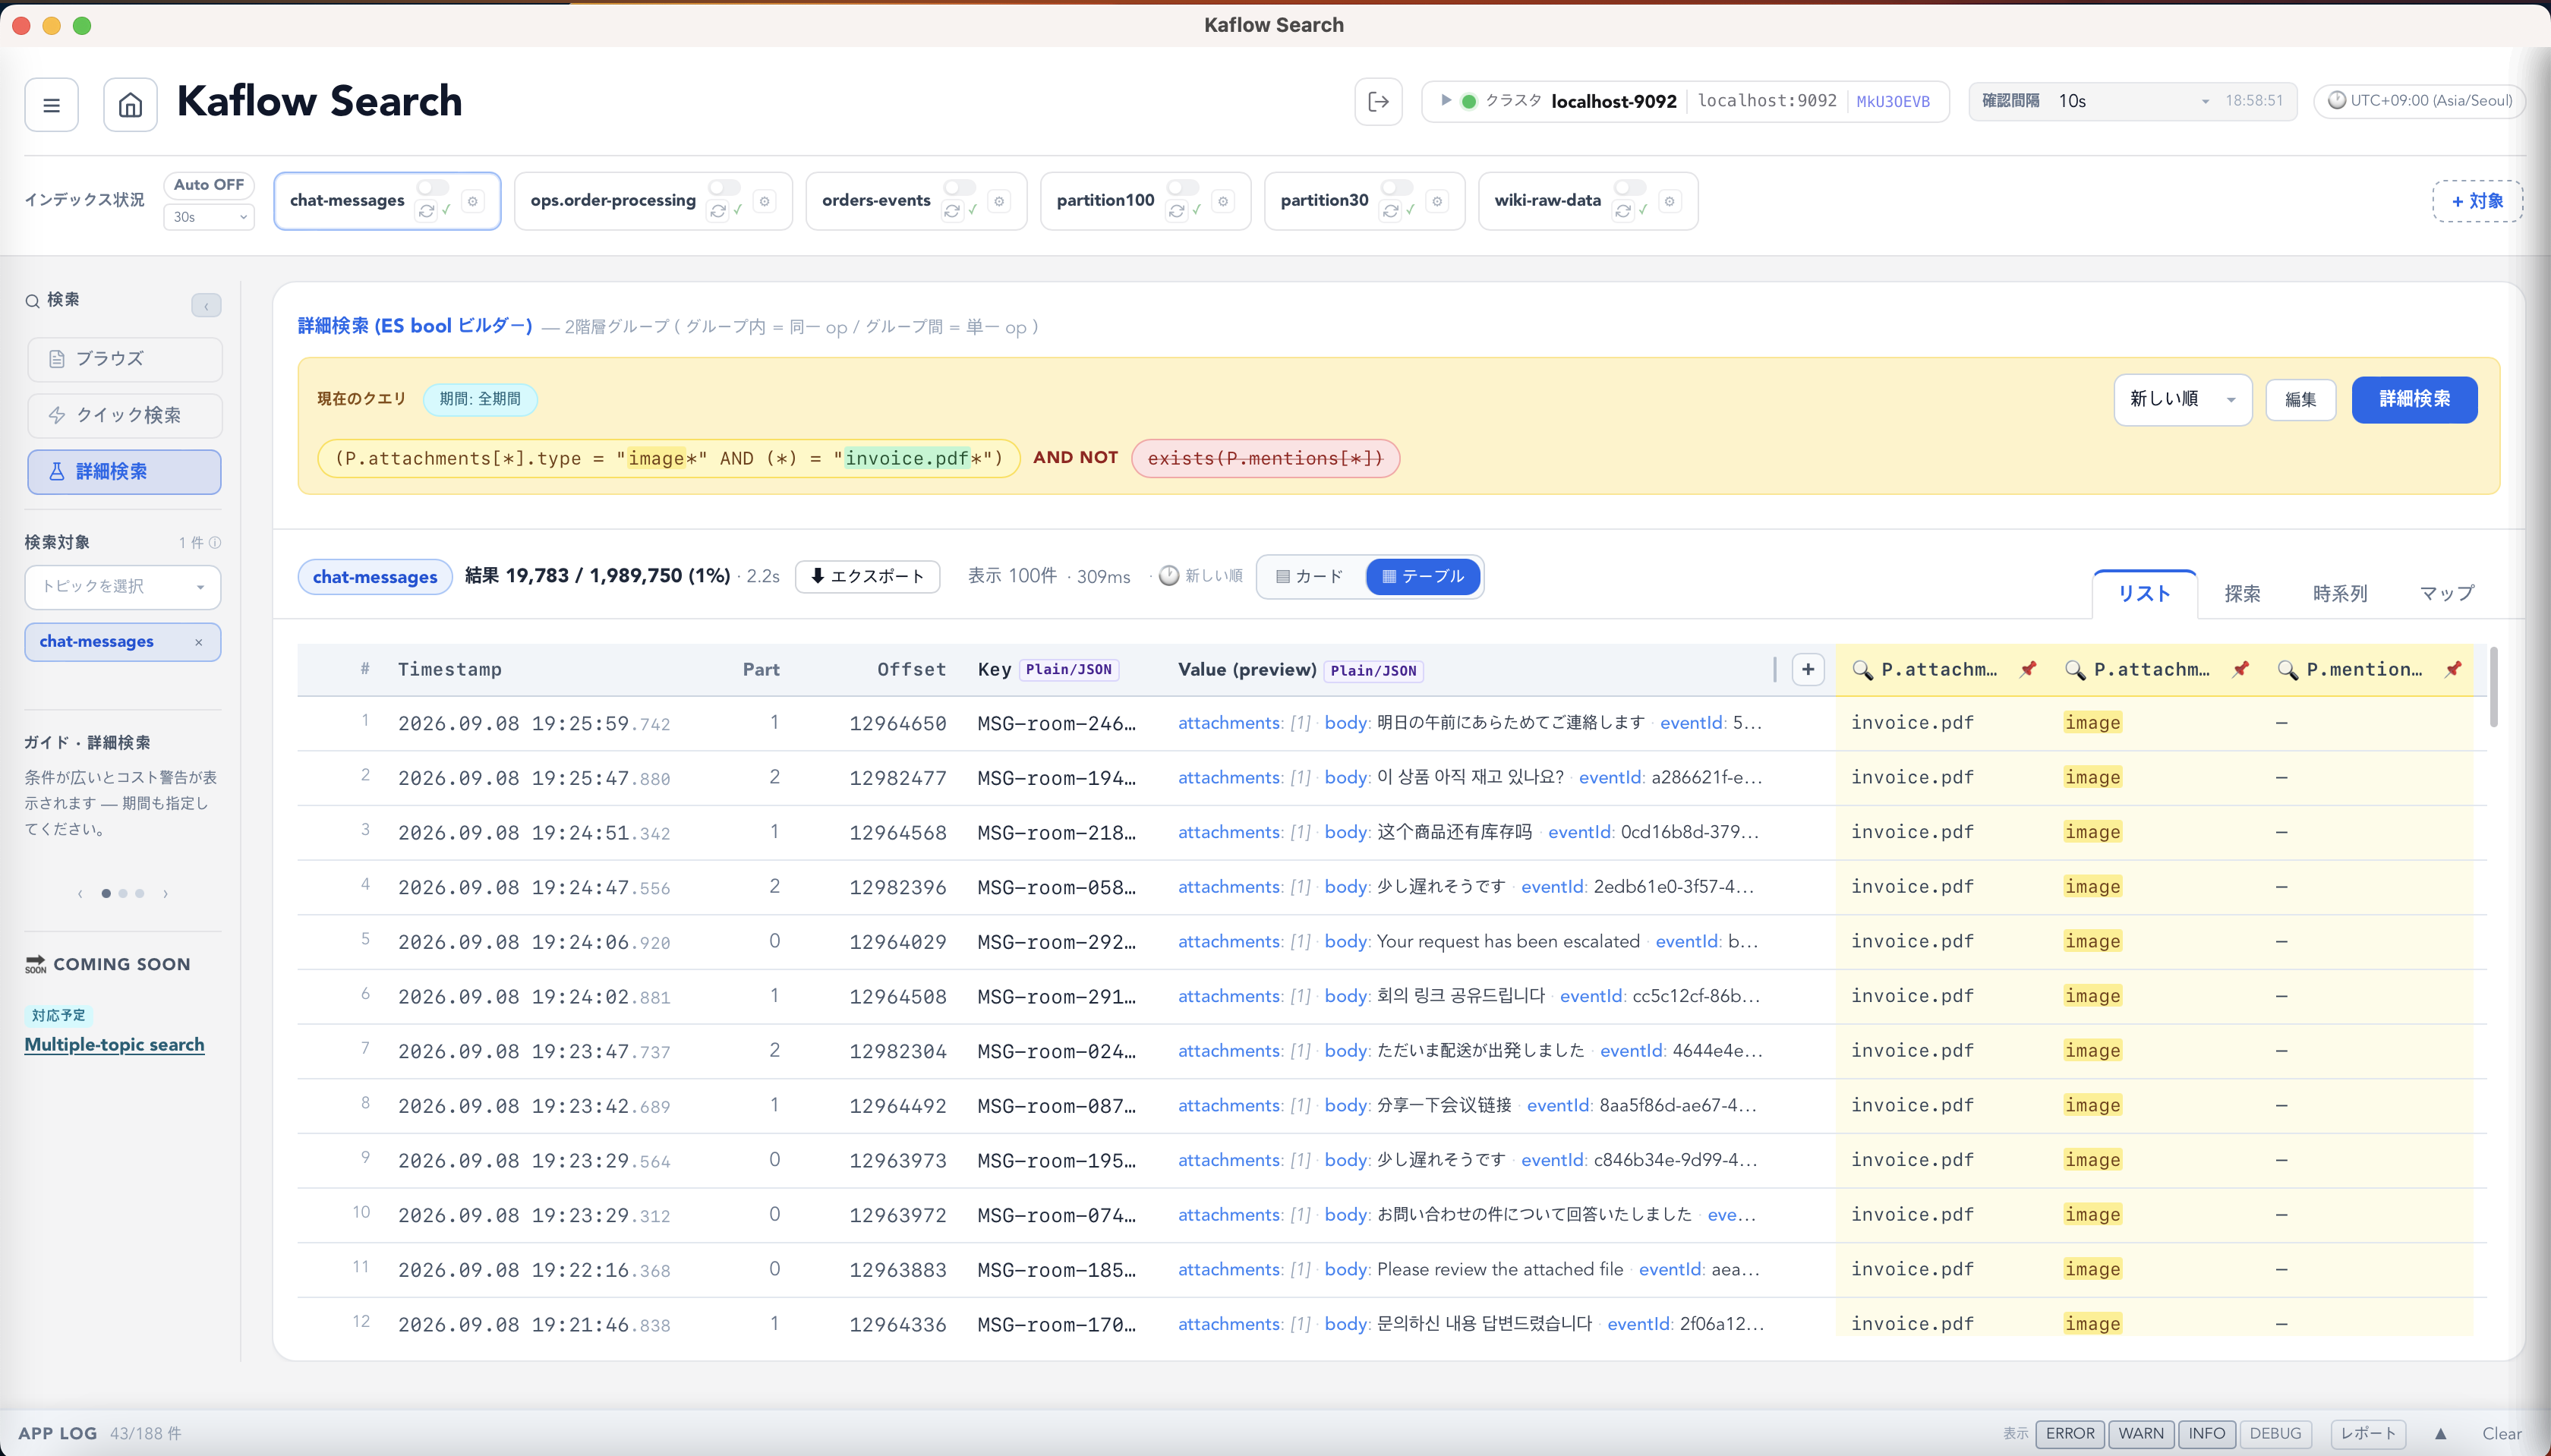Refresh the chat-messages index

(426, 210)
